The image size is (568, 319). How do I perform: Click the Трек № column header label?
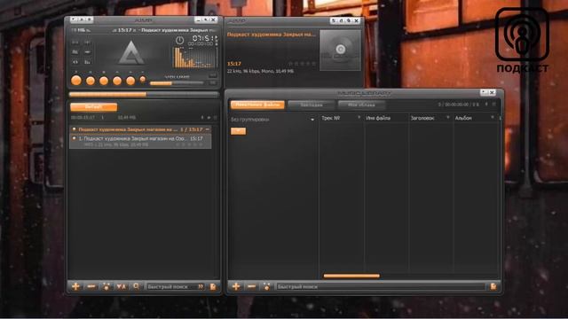tap(330, 118)
